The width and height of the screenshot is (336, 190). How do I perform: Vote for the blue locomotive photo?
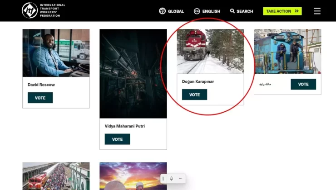(x=303, y=84)
